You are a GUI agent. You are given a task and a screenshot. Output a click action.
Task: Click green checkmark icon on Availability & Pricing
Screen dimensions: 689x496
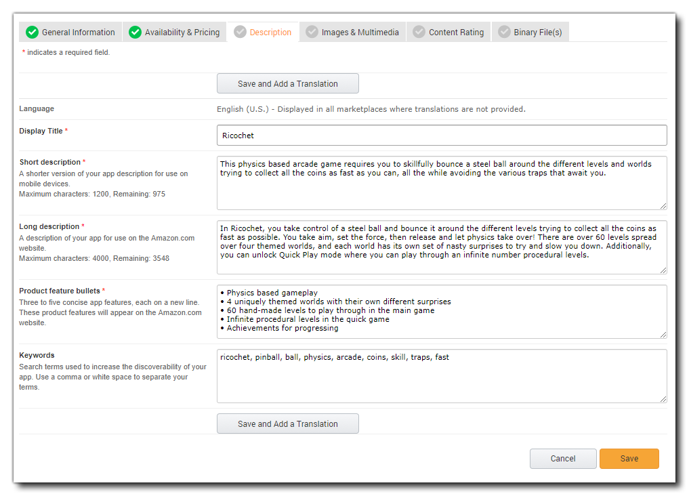click(x=135, y=32)
